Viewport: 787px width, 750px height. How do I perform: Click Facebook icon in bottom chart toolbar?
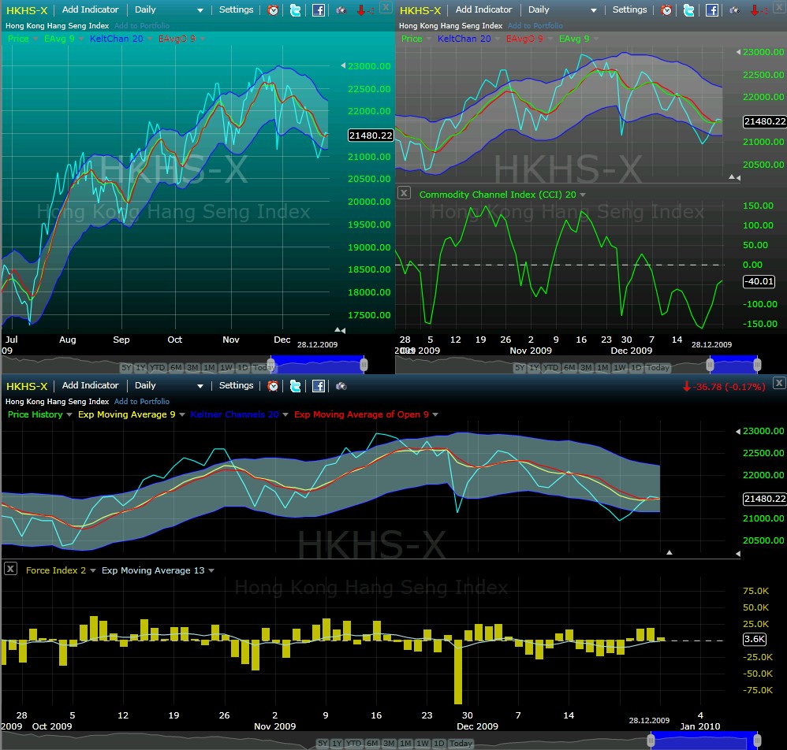(x=319, y=386)
